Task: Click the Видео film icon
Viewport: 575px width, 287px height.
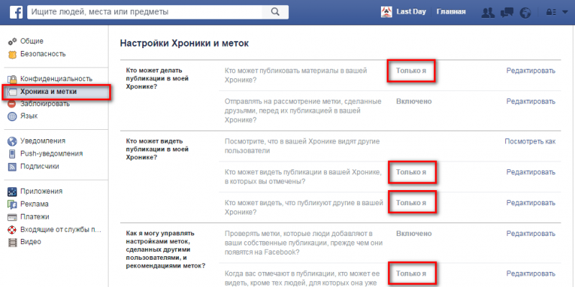Action: pos(12,243)
